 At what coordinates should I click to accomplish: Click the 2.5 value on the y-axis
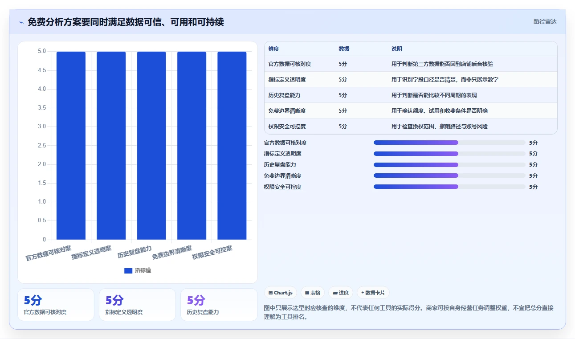(x=42, y=146)
